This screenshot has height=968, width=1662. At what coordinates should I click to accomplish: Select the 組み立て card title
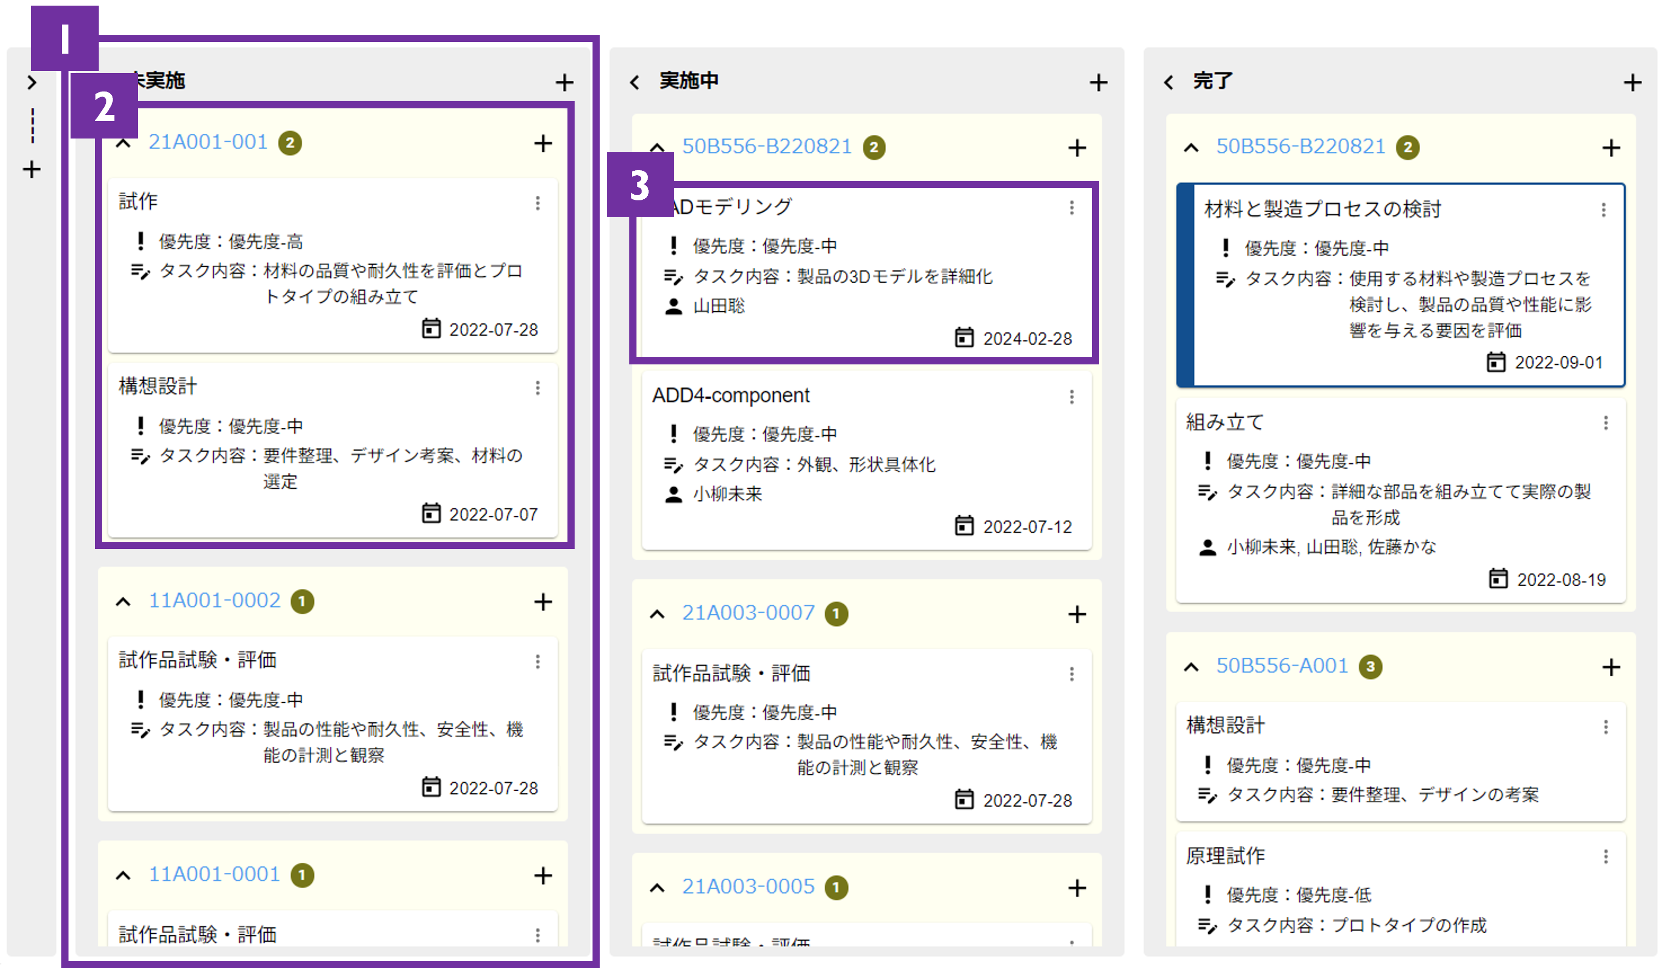tap(1225, 422)
